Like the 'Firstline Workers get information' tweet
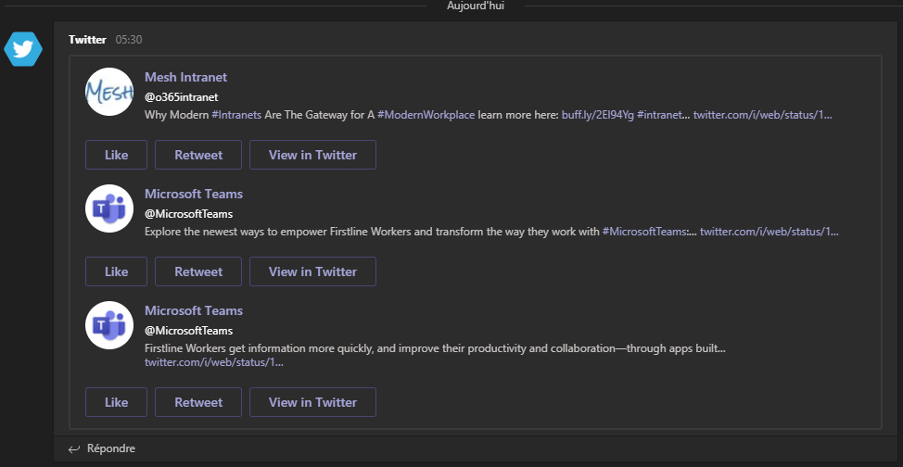The width and height of the screenshot is (903, 467). (x=116, y=402)
